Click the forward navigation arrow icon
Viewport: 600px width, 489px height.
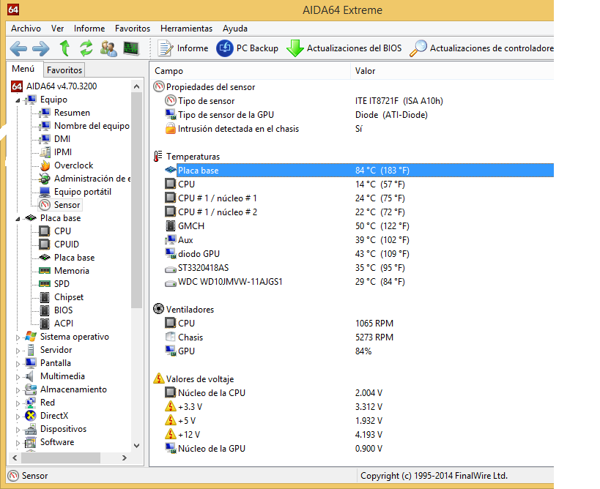click(x=41, y=48)
